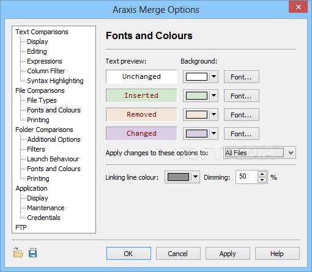
Task: Click Font button for Unchanged text
Action: tap(242, 77)
